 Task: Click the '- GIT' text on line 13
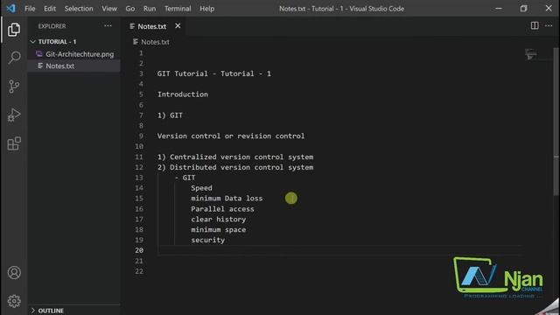pyautogui.click(x=185, y=178)
